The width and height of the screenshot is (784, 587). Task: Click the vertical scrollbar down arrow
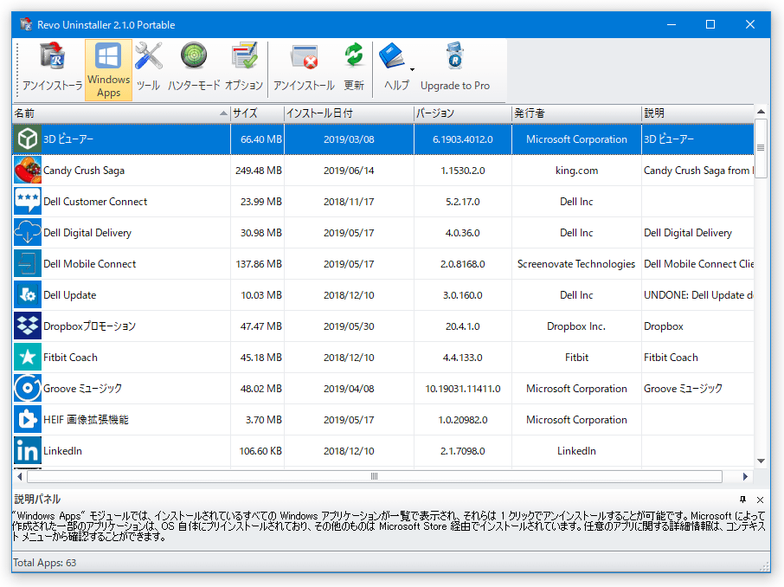761,461
